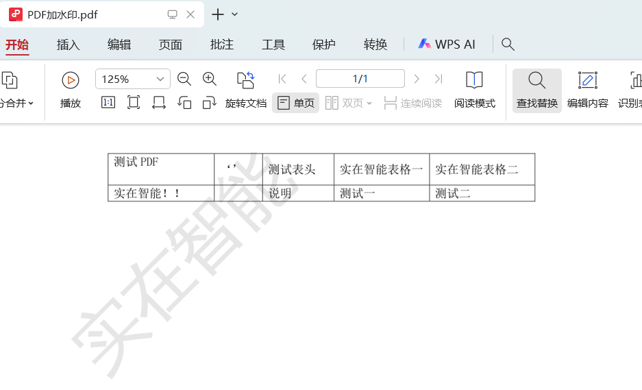Viewport: 642px width, 390px height.
Task: Launch WPS AI assistant
Action: (x=447, y=45)
